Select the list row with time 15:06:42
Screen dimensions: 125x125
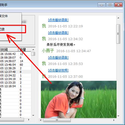[x=16, y=54]
